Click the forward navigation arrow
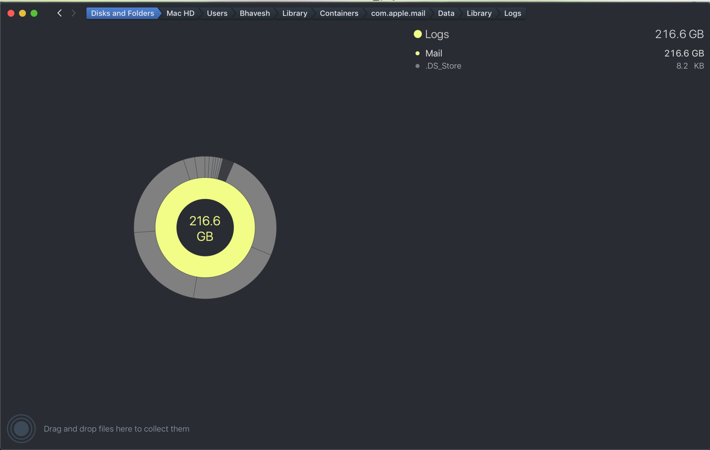Screen dimensions: 710x450 pos(73,13)
